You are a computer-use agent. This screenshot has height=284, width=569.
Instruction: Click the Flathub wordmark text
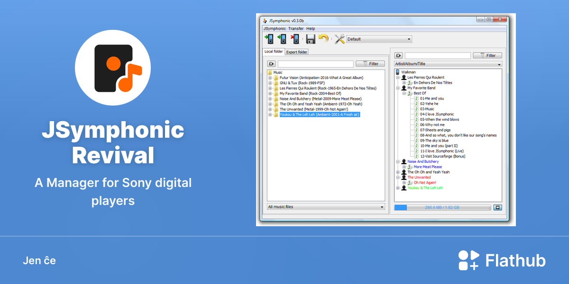pyautogui.click(x=515, y=261)
